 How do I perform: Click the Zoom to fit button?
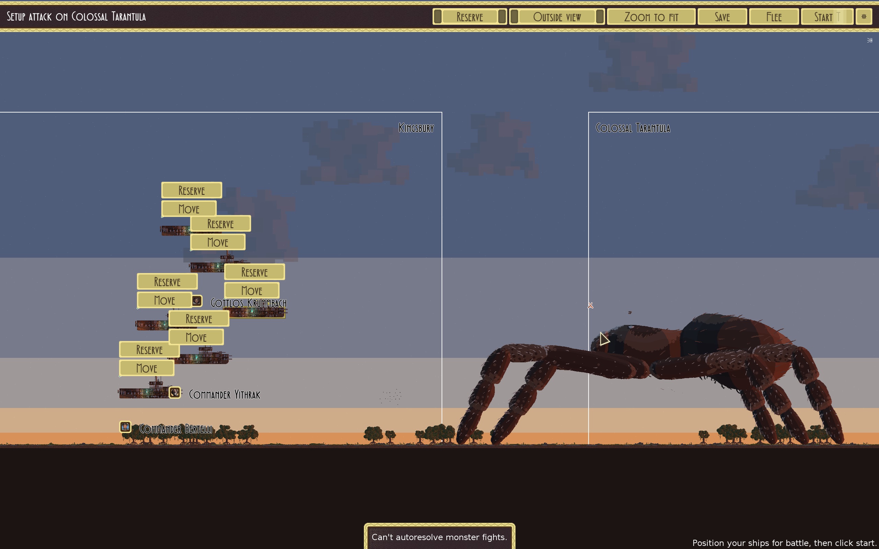tap(651, 17)
